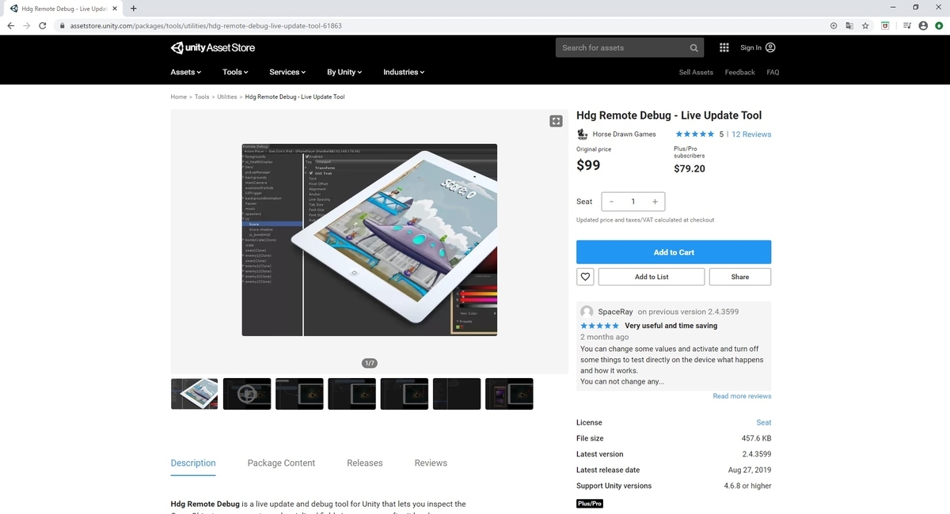This screenshot has height=514, width=950.
Task: Open the By Unity dropdown menu
Action: (344, 72)
